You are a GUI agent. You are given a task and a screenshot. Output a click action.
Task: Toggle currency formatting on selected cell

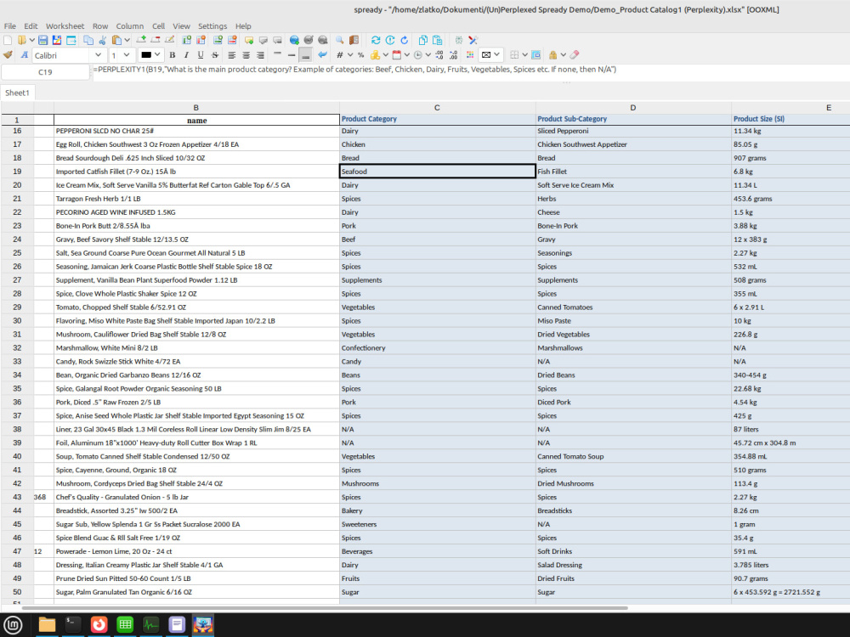(375, 55)
